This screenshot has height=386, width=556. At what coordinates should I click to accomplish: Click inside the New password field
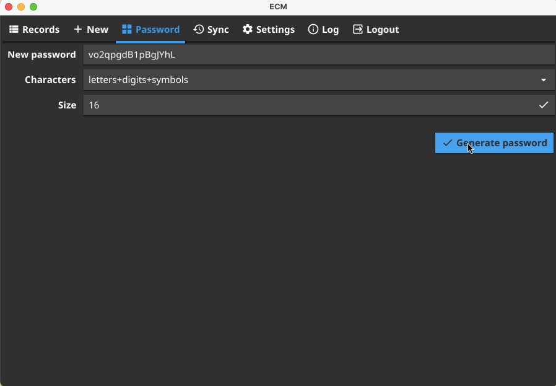pos(248,55)
